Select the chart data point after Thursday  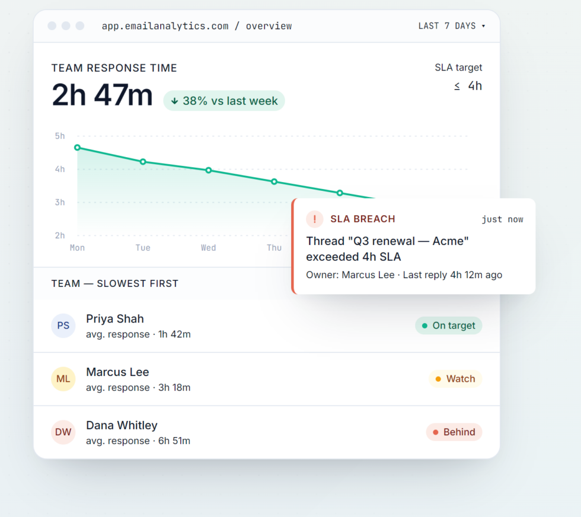tap(340, 193)
